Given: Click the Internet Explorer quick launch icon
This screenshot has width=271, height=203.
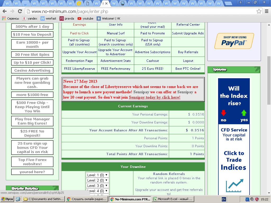Looking at the screenshot, I should point(18,199).
